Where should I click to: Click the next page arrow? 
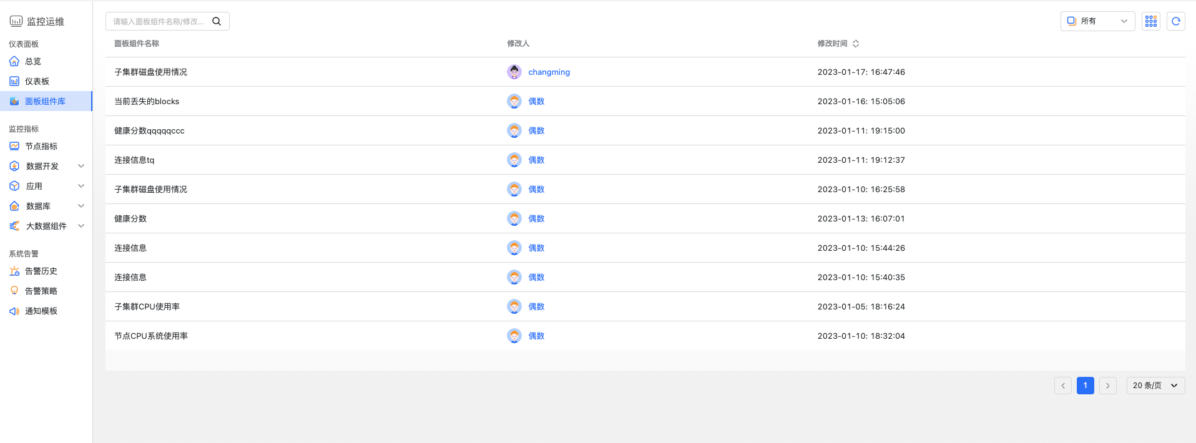(x=1108, y=386)
